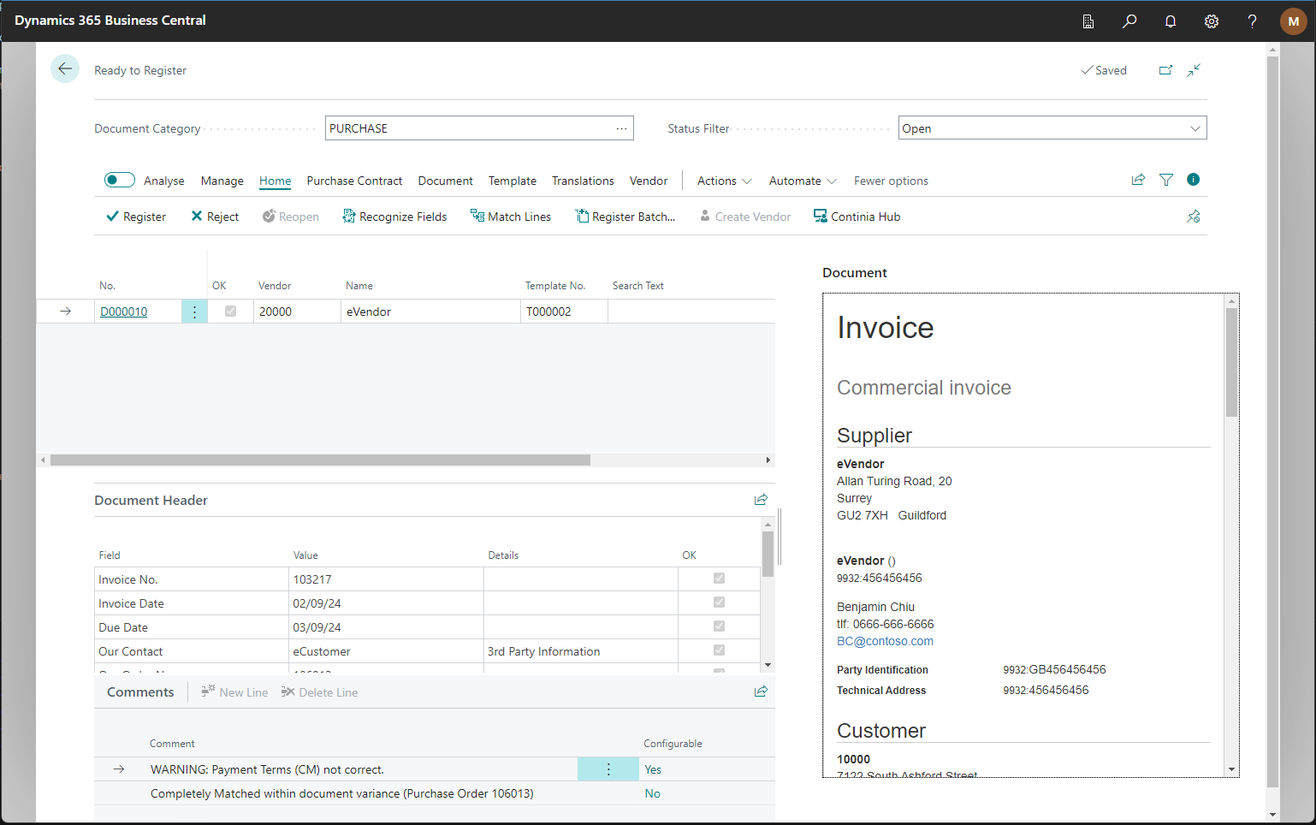Expand the Actions menu

pos(724,181)
